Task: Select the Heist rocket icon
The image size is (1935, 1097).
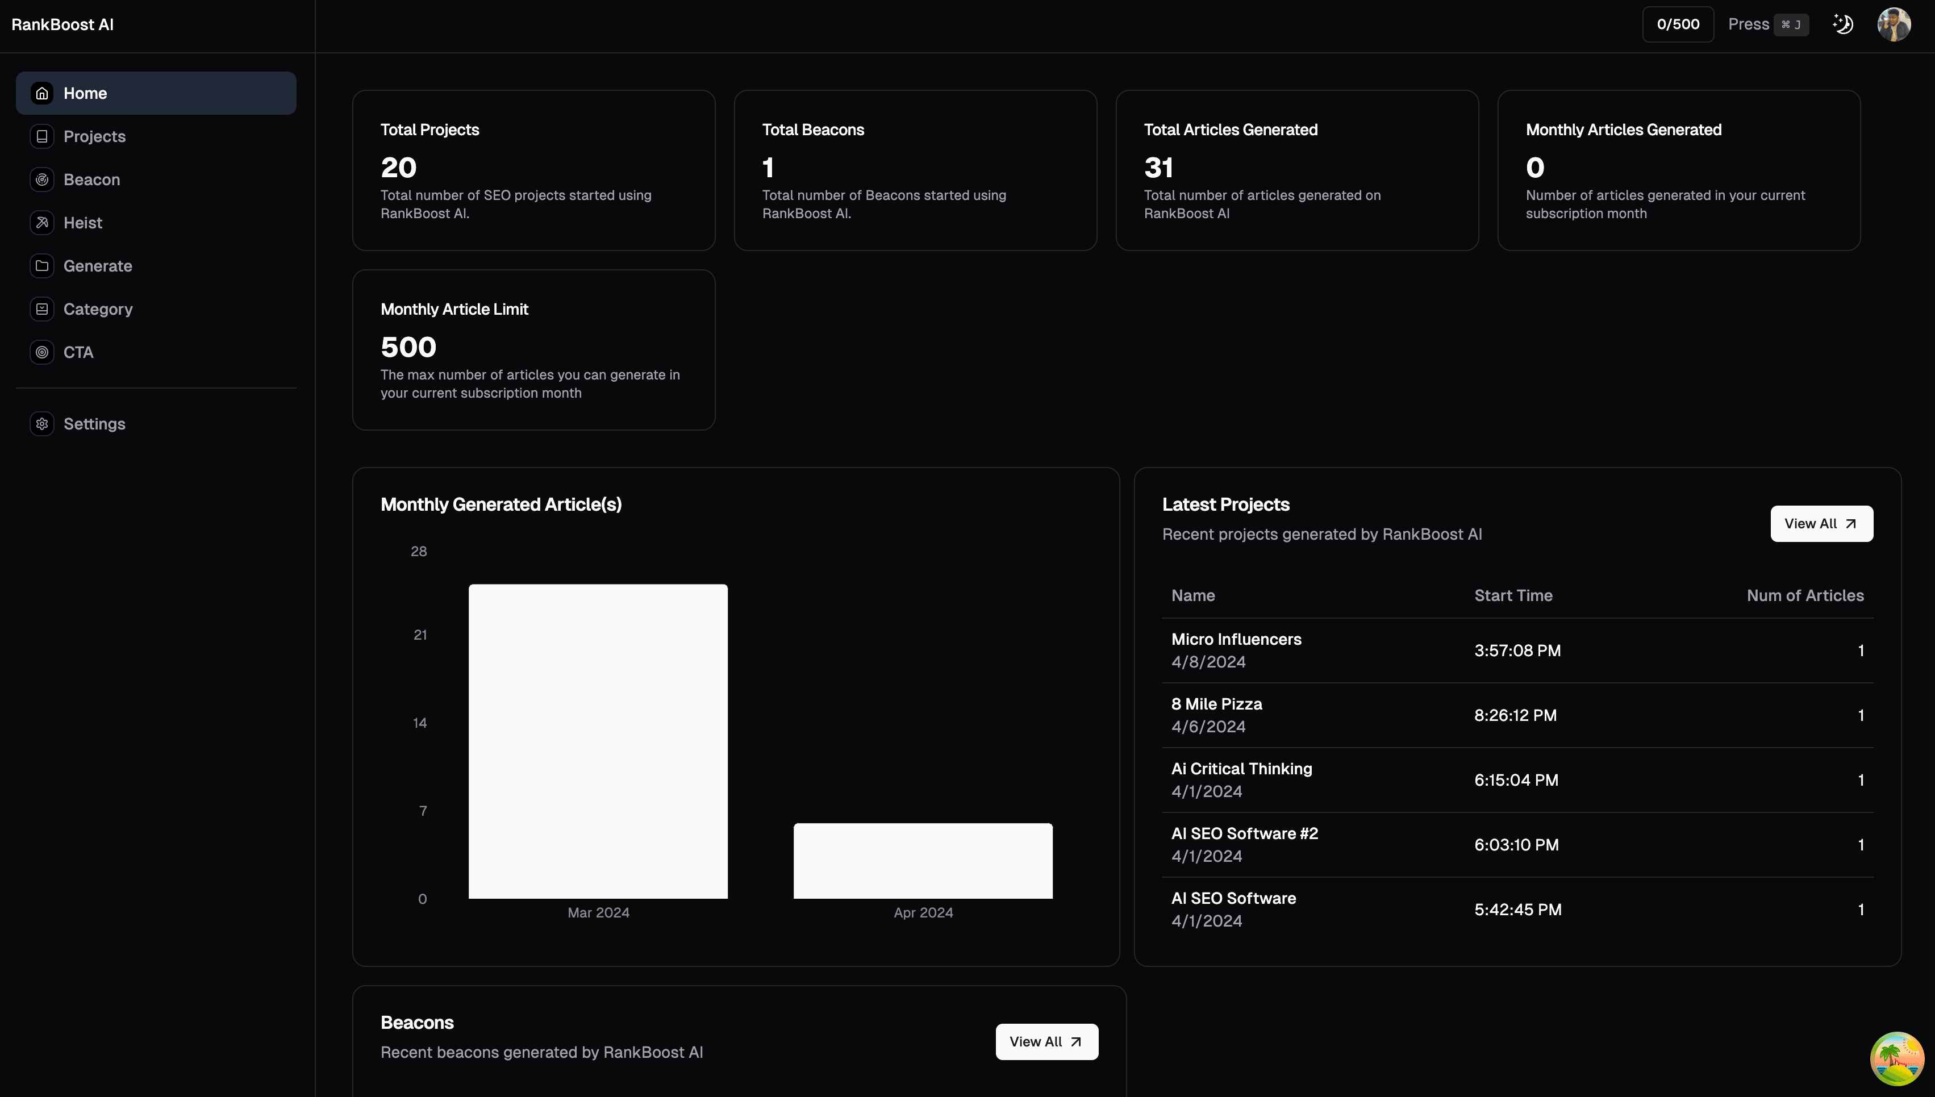Action: (41, 222)
